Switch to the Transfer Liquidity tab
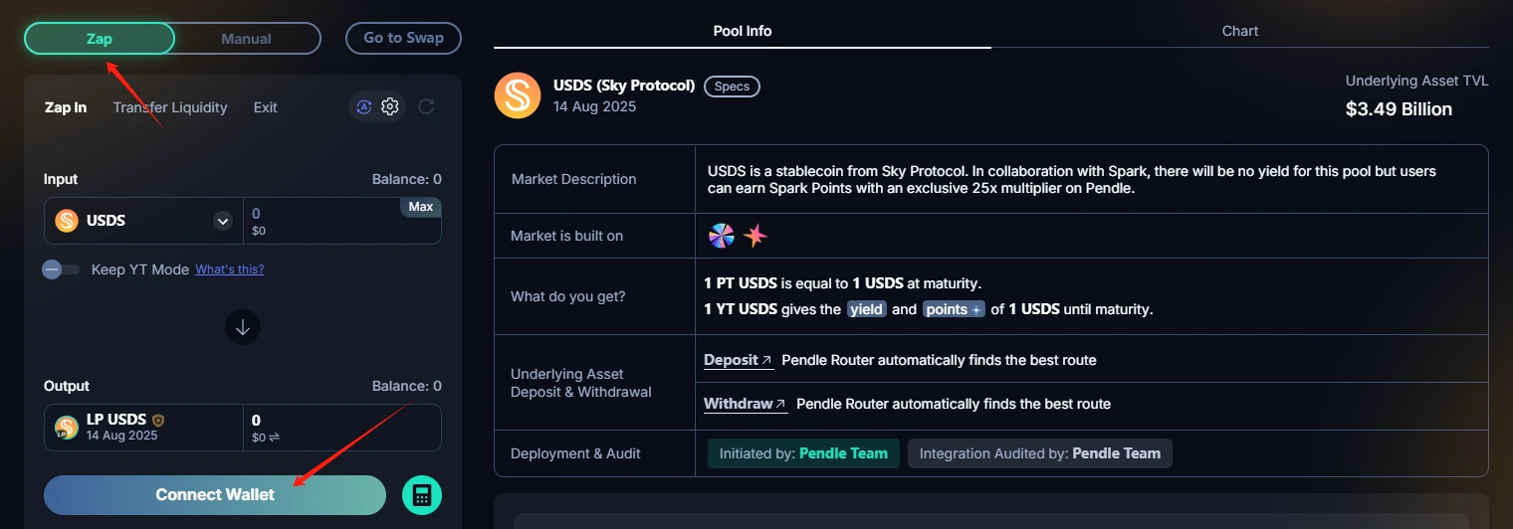1513x529 pixels. click(170, 107)
